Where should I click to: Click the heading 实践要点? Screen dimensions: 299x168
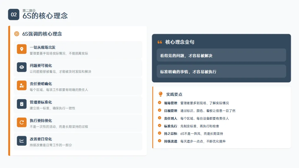174,95
